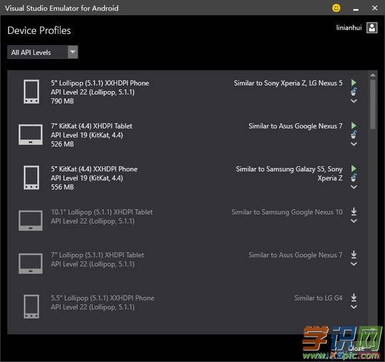This screenshot has height=362, width=385.
Task: Launch the 5" Lollipop XXHDPI Phone emulator
Action: coord(354,82)
